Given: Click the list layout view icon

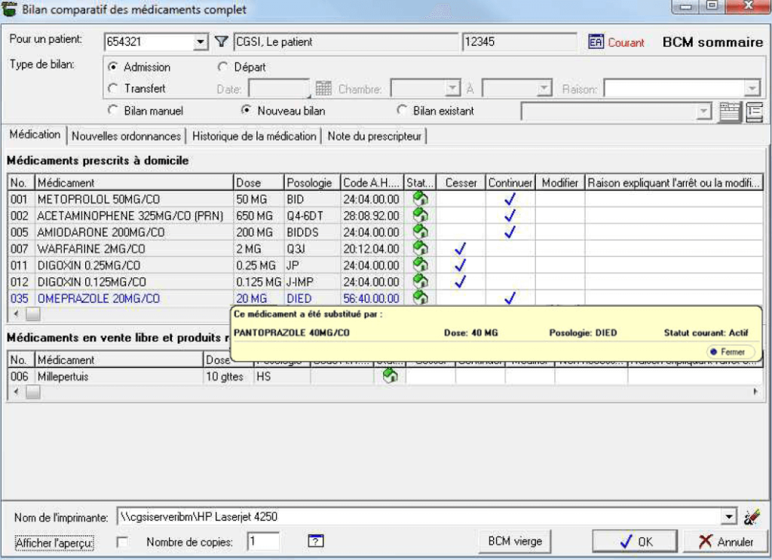Looking at the screenshot, I should point(754,112).
